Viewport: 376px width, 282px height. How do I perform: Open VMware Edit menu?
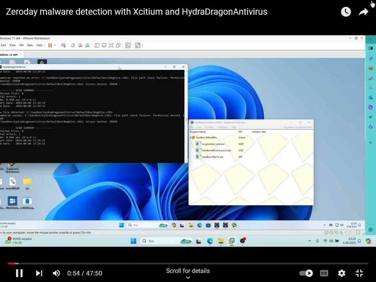[3, 45]
